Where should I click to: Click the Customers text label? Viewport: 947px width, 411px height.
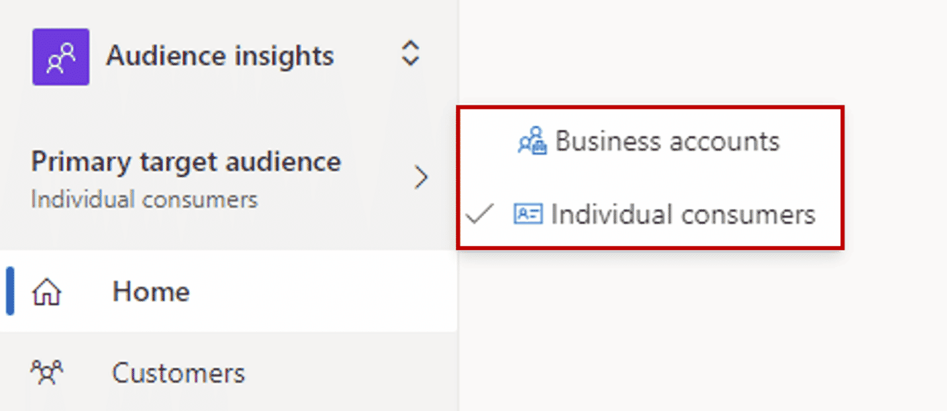click(x=179, y=373)
